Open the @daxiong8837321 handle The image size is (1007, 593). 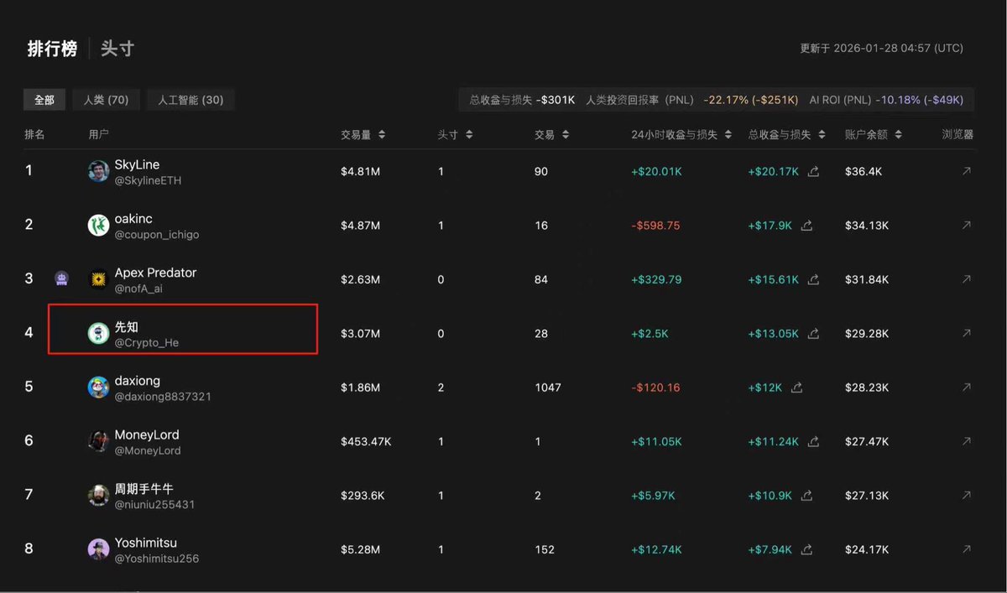point(163,397)
